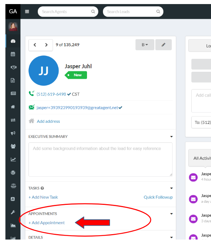This screenshot has height=243, width=211.
Task: Open the calendar icon in sidebar
Action: tap(13, 54)
